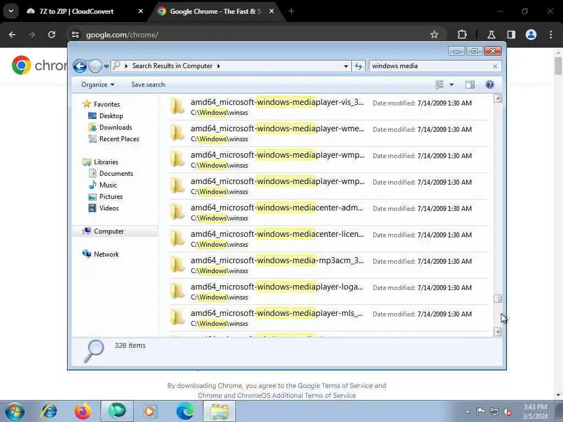Select the mediacenter-licen... folder result
The width and height of the screenshot is (563, 422).
(329, 238)
